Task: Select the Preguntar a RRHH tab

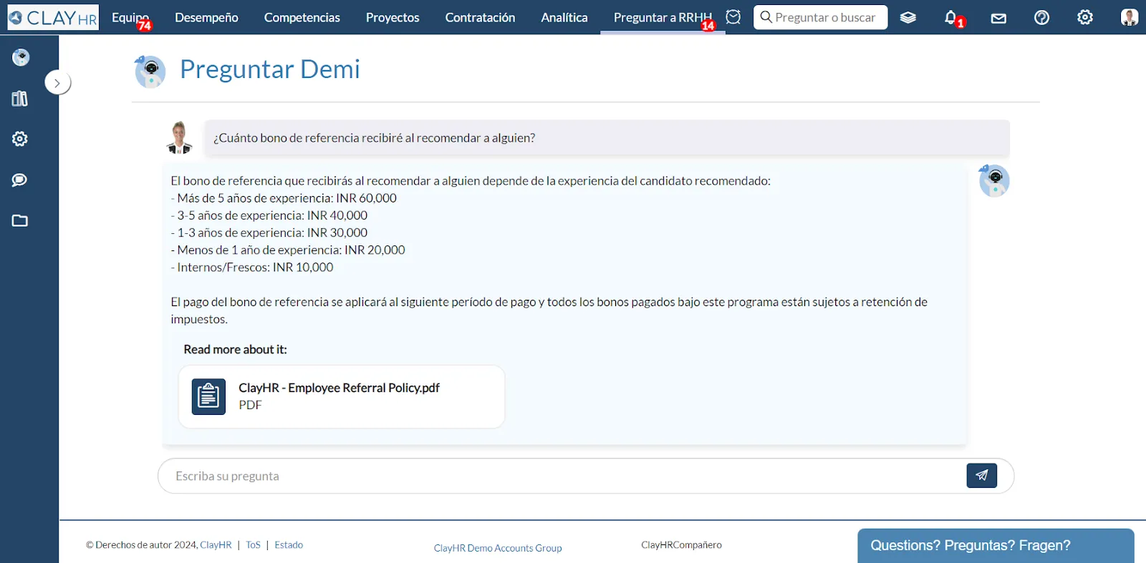Action: pos(663,18)
